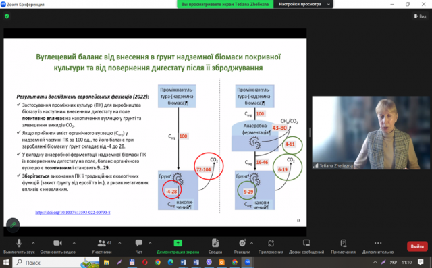Open Opera browser from taskbar
Screen dimensions: 432x268
(144, 262)
